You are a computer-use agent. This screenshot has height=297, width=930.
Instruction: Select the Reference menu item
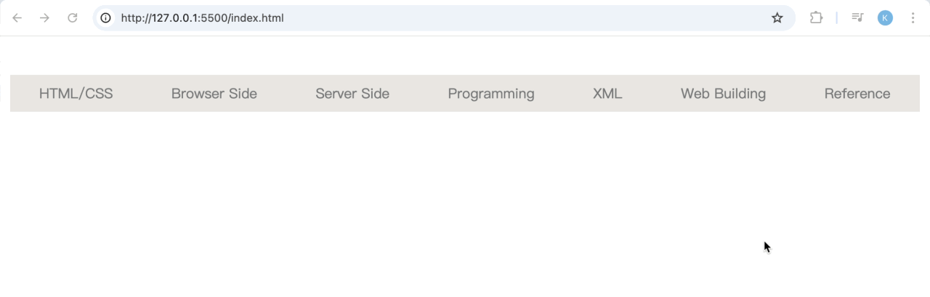pyautogui.click(x=857, y=94)
